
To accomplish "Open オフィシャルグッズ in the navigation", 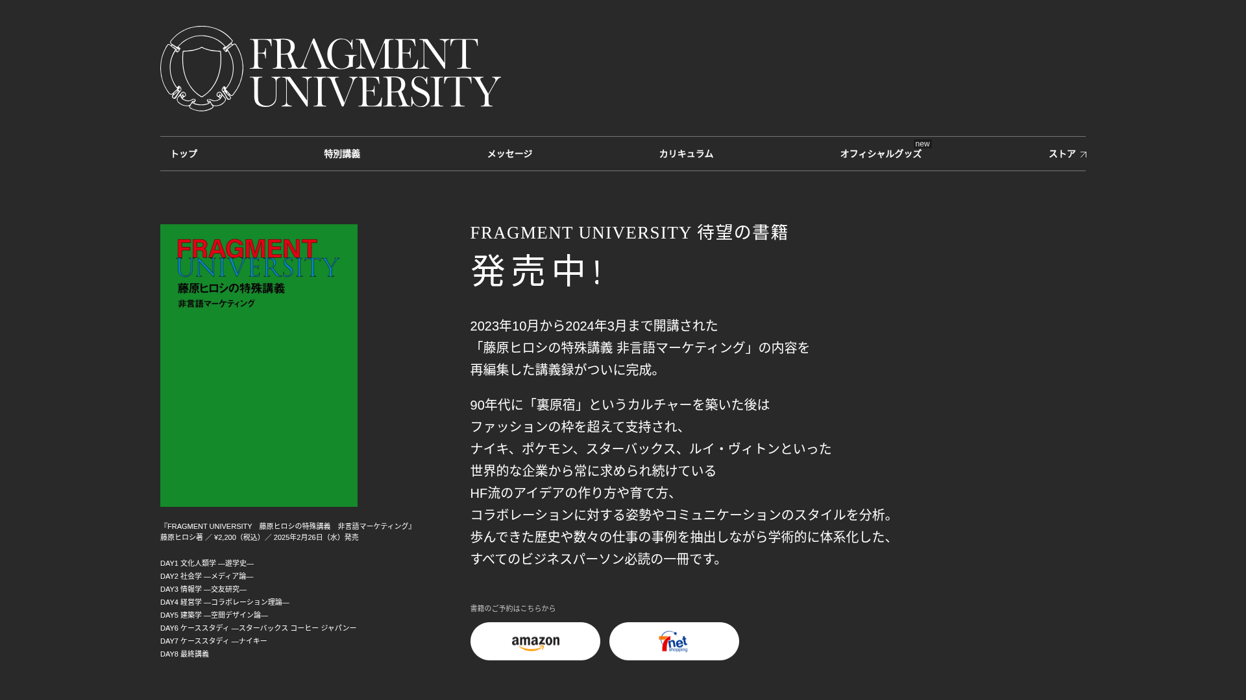I will click(881, 154).
